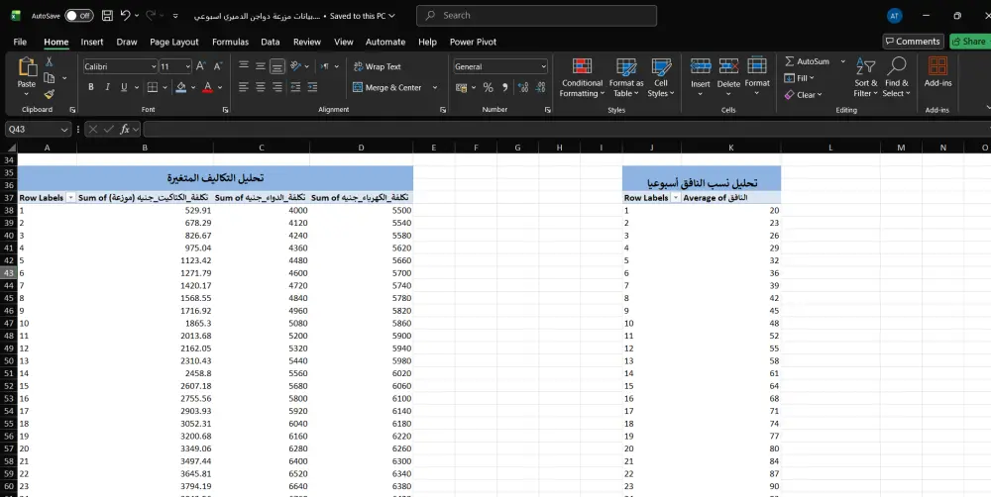The height and width of the screenshot is (497, 991).
Task: Click Decrease Decimal icon
Action: click(540, 87)
